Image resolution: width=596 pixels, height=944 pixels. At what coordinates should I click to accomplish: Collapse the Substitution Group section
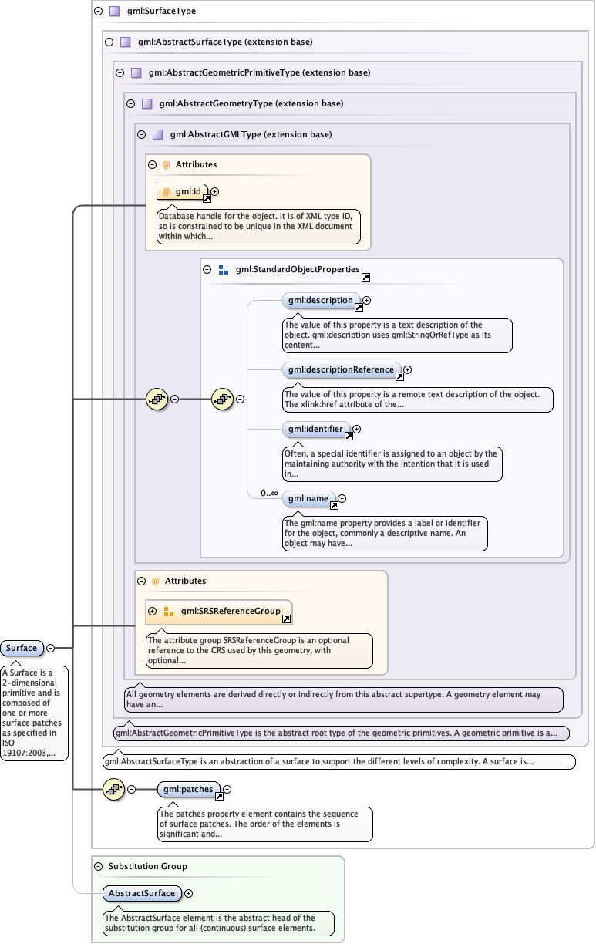98,866
